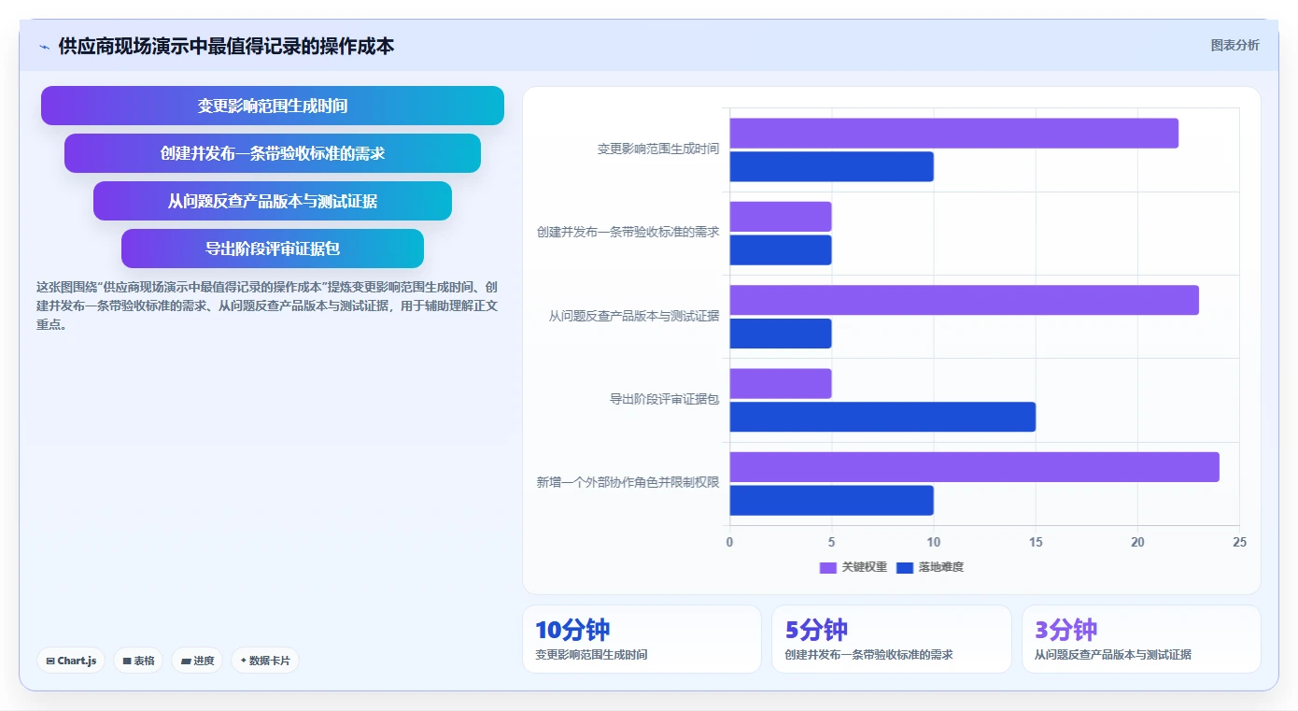Toggle the 关键权重 legend series
Image resolution: width=1298 pixels, height=711 pixels.
point(853,567)
